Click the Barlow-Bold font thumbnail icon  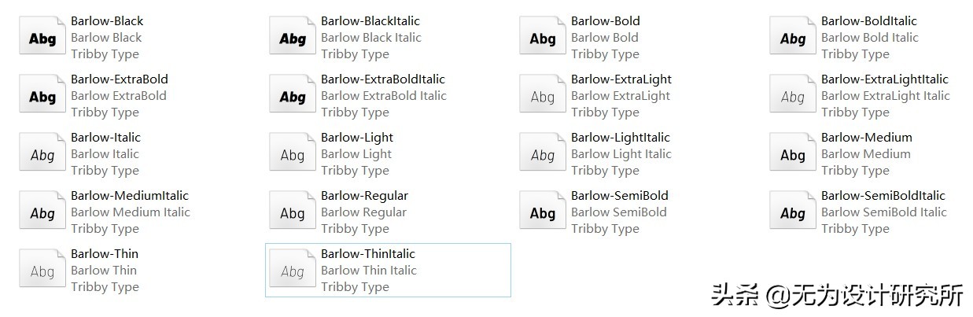tap(543, 38)
